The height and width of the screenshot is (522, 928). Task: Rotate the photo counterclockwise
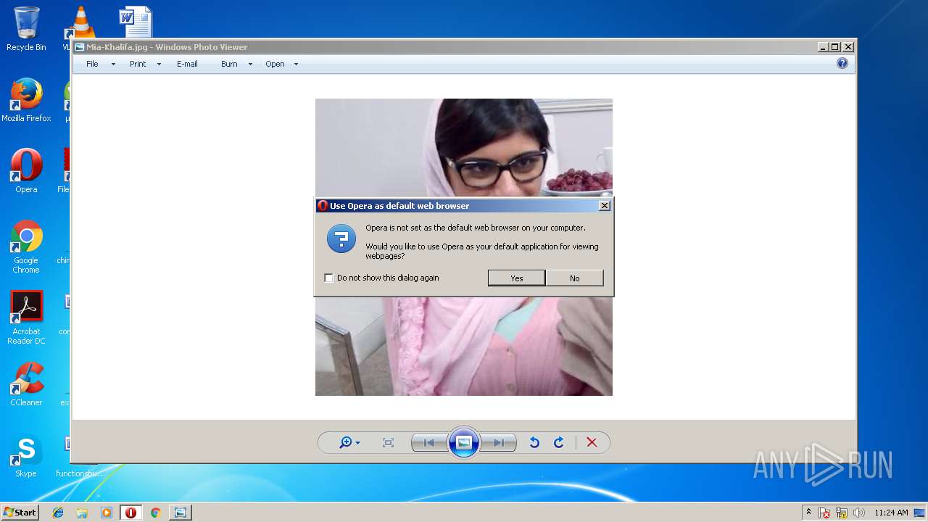(x=534, y=442)
